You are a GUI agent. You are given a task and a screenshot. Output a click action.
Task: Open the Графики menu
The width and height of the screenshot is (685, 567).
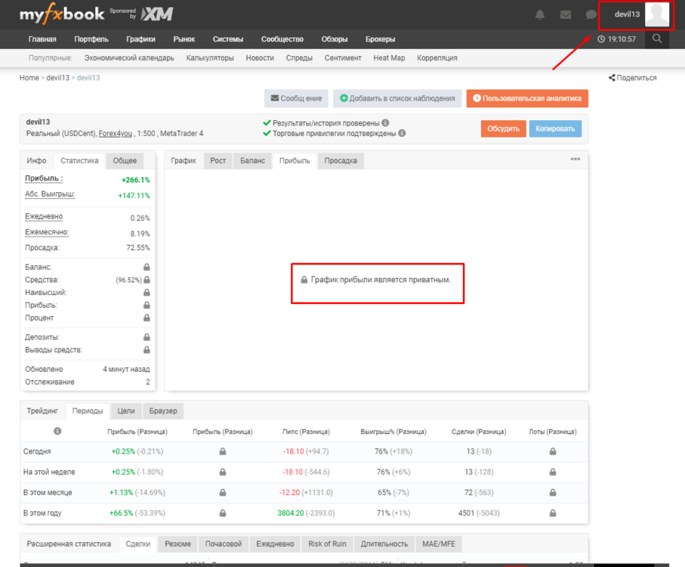click(x=140, y=39)
